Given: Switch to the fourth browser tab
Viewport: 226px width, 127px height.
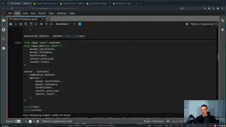Looking at the screenshot, I should coord(99,3).
